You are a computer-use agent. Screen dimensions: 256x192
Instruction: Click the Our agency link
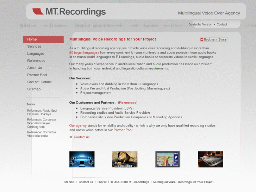(78, 126)
